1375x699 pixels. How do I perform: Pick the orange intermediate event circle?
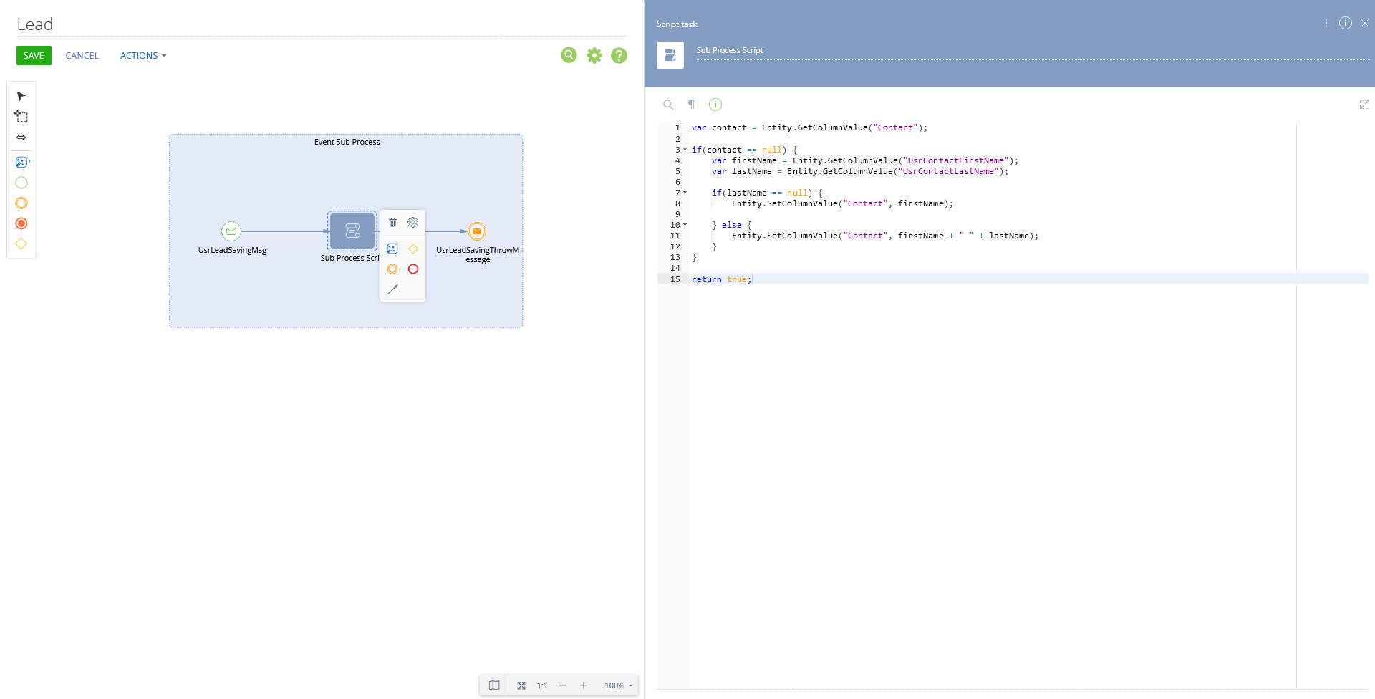(21, 203)
